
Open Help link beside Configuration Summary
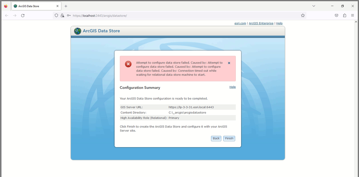tap(233, 87)
